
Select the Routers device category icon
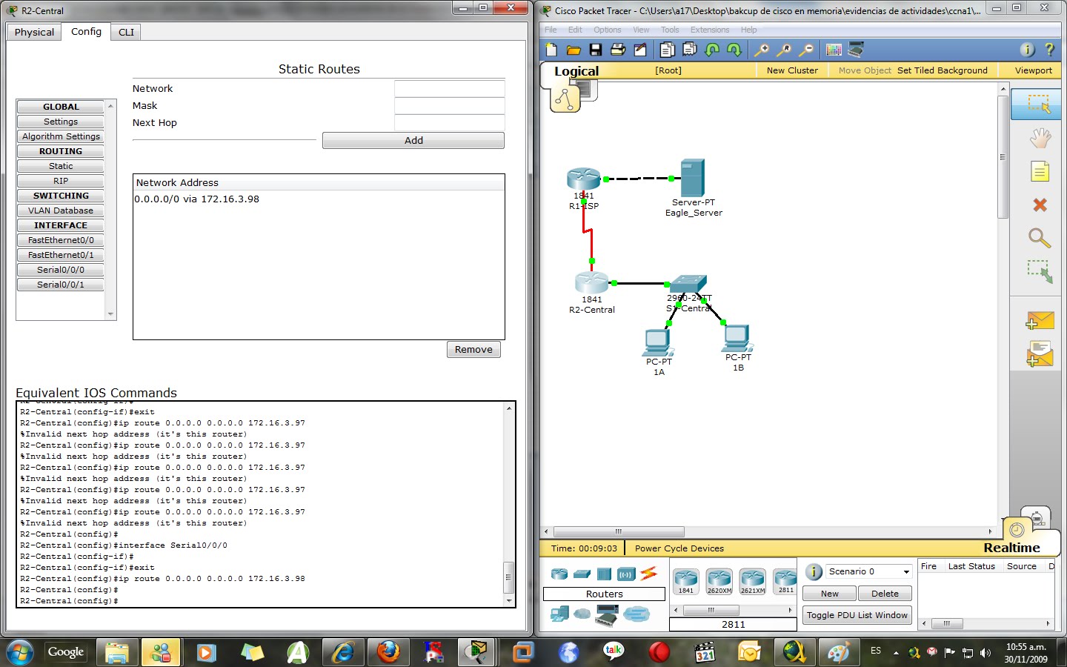tap(559, 574)
